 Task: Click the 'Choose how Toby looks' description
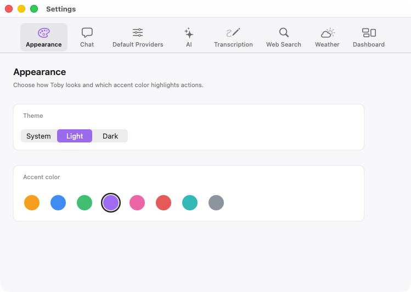click(108, 85)
